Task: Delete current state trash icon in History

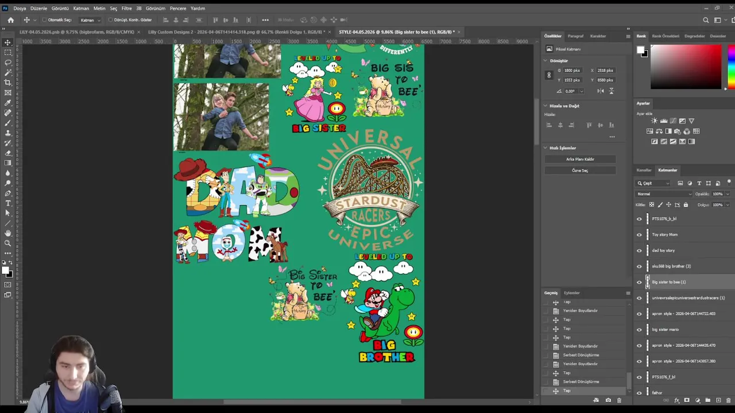Action: click(618, 400)
